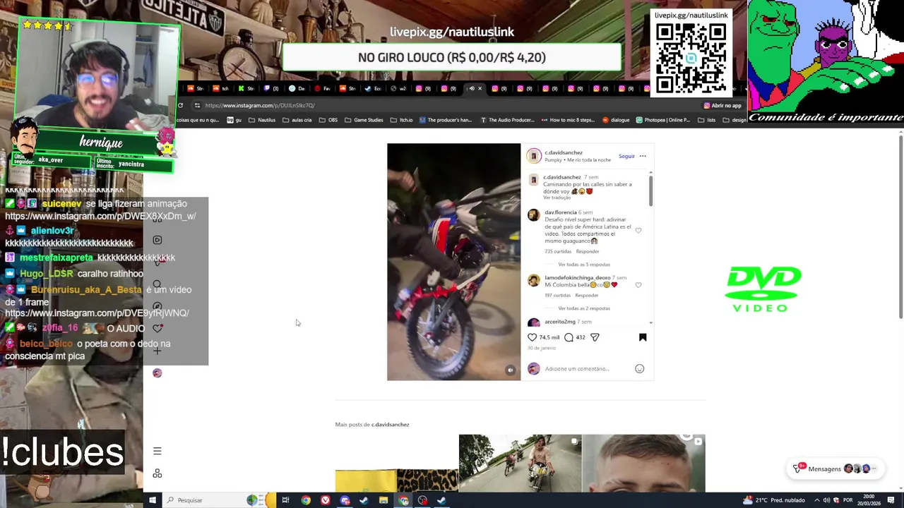The height and width of the screenshot is (508, 904).
Task: View site info icon beside the URL
Action: pos(197,105)
